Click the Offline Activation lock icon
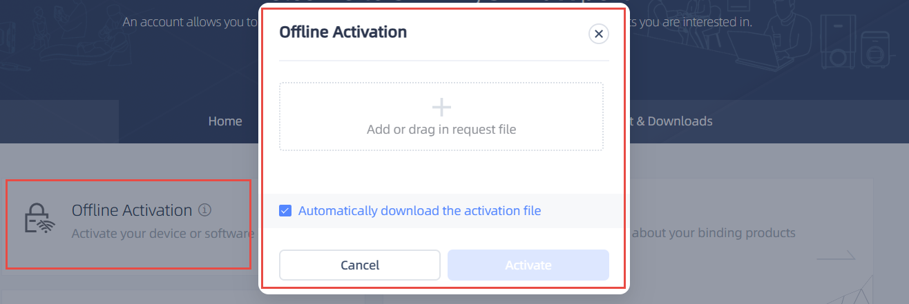Image resolution: width=909 pixels, height=304 pixels. click(x=38, y=219)
